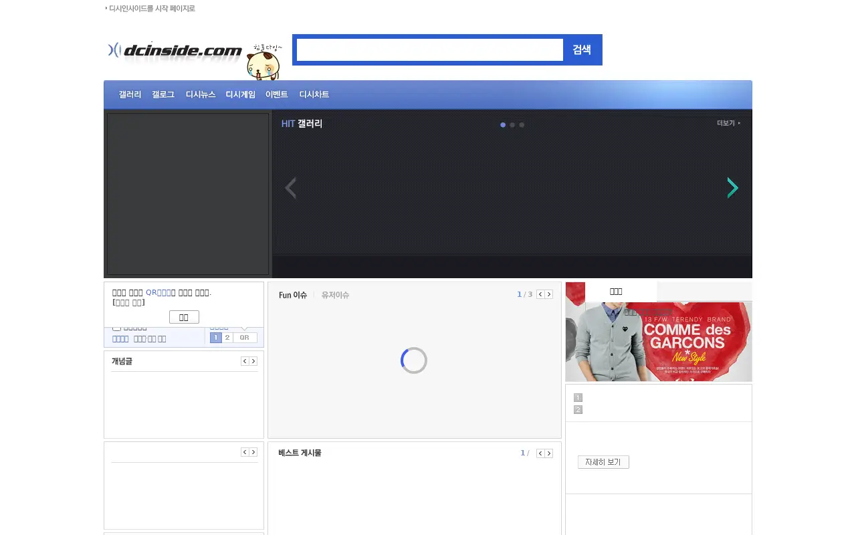Switch to the 유저이슈 tab

(x=335, y=295)
